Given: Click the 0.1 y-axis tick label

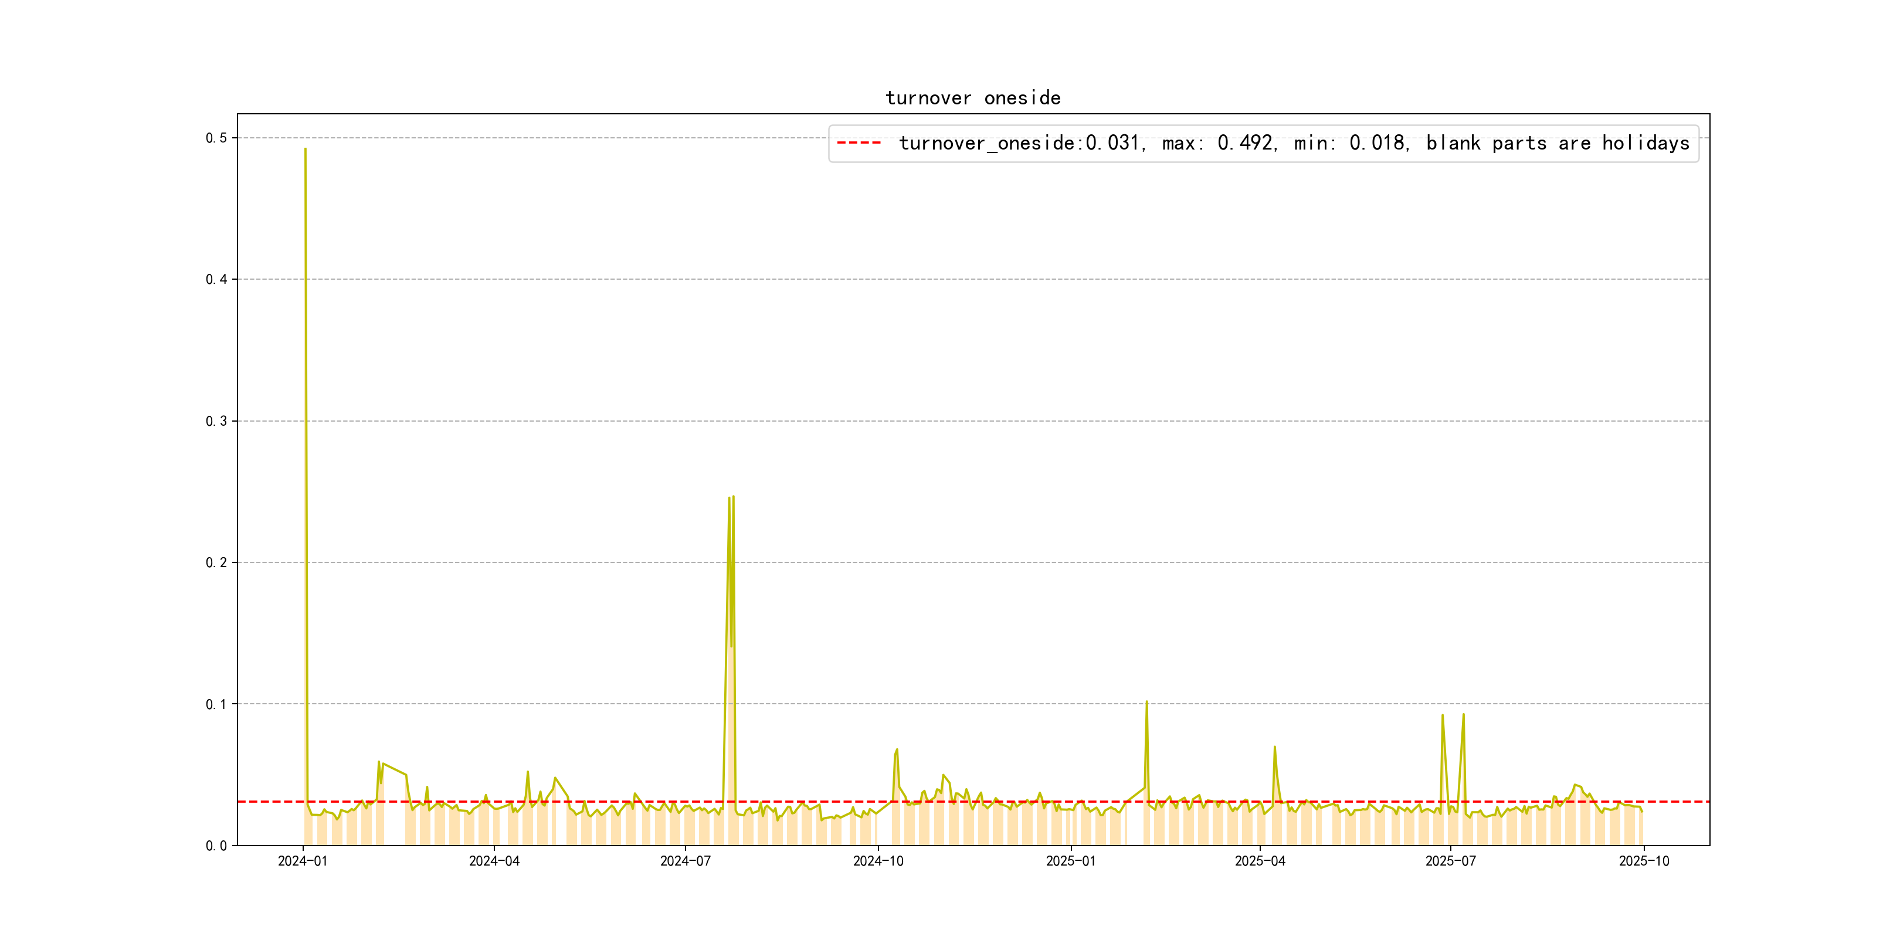Looking at the screenshot, I should [x=216, y=704].
